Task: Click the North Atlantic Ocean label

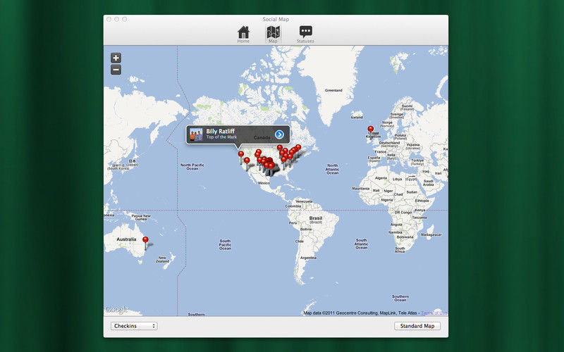Action: point(332,169)
